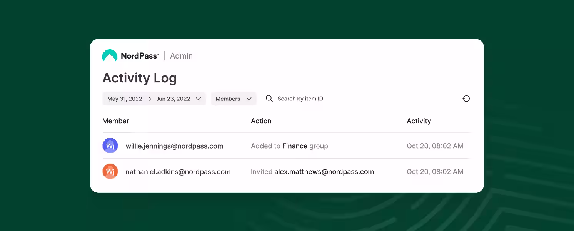
Task: Select nathaniel.adkins@nordpass.com member email
Action: click(x=178, y=172)
